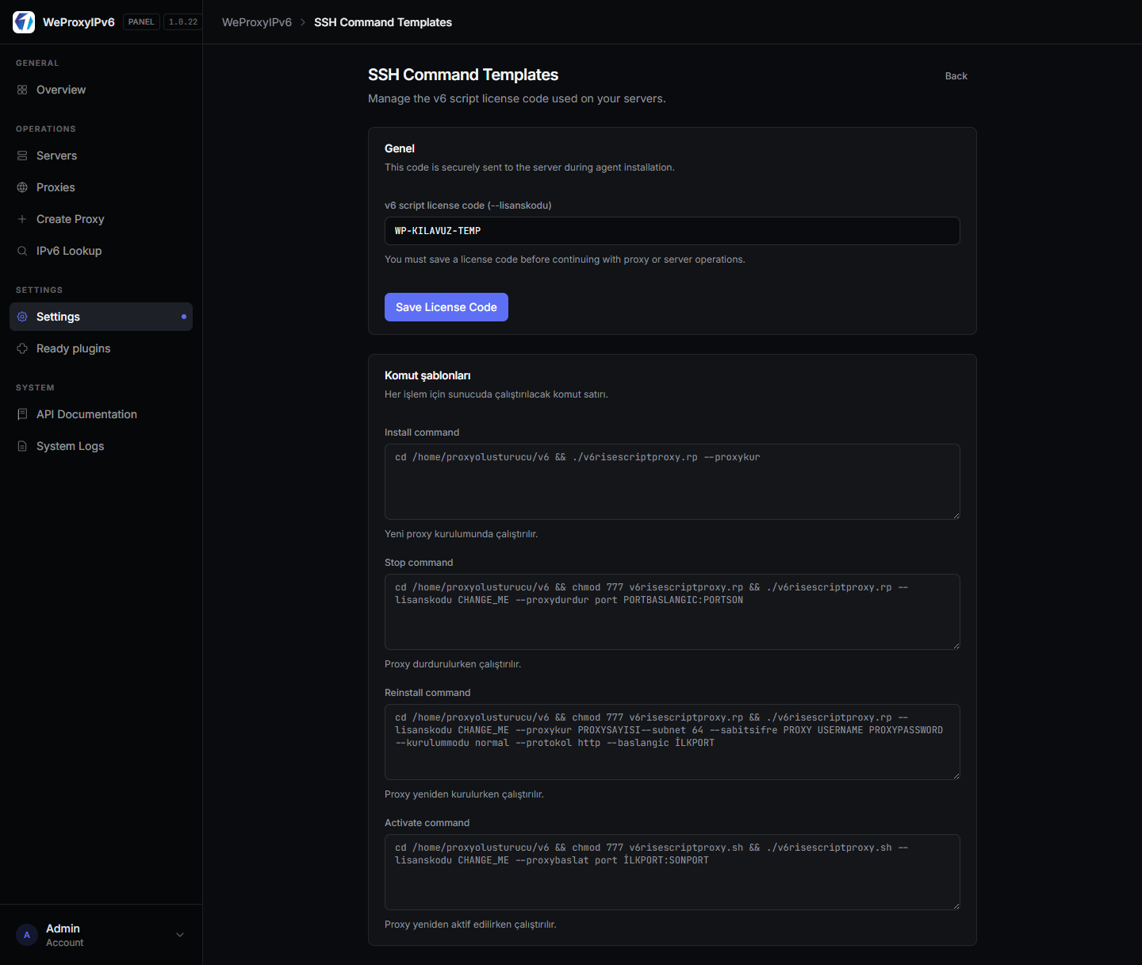1142x965 pixels.
Task: Go to Servers section
Action: pos(101,156)
